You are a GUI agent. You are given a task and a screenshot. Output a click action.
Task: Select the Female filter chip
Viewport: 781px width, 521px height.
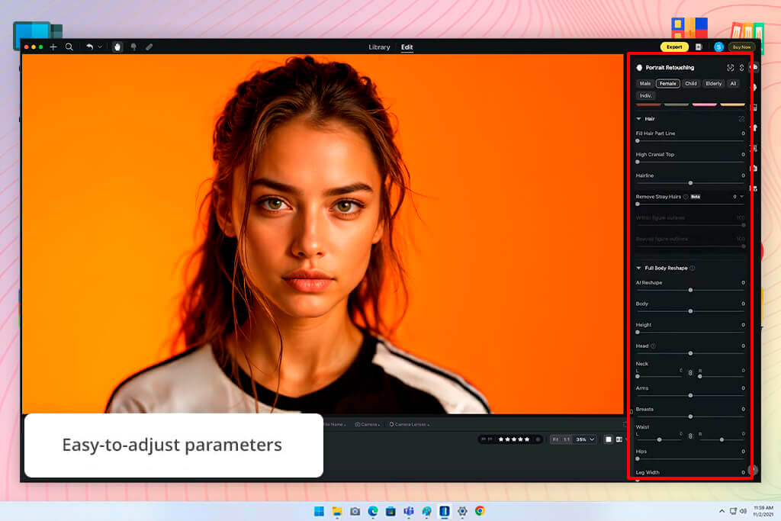[668, 84]
